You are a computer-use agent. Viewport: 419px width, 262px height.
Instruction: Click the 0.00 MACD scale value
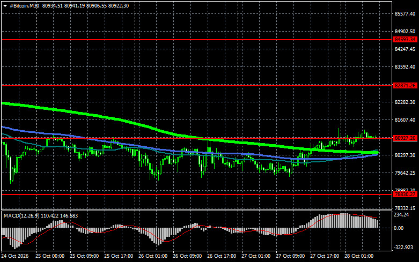click(x=399, y=228)
